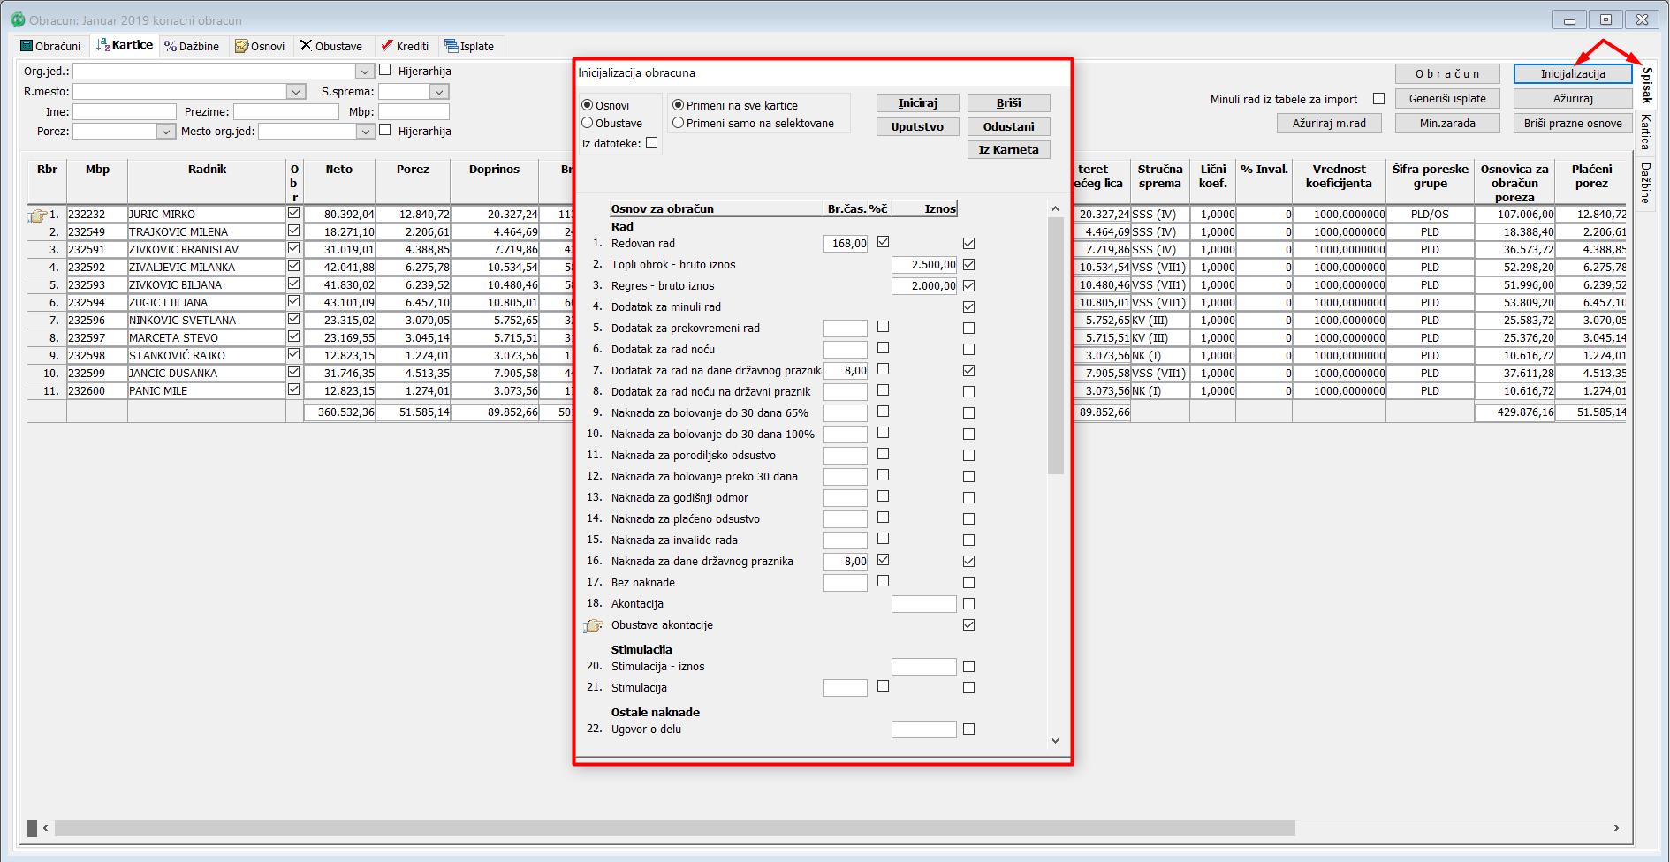Click the Redovan rad hours field
This screenshot has width=1670, height=862.
tap(845, 244)
